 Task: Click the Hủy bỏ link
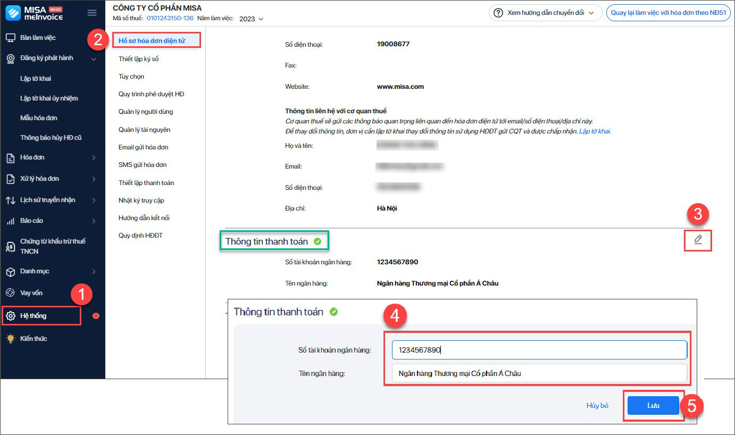tap(597, 406)
